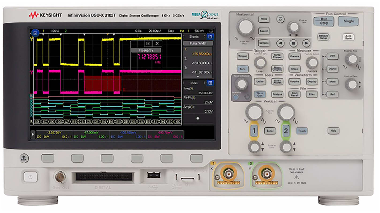380x213 pixels.
Task: Click the Navigate stop square key
Action: click(293, 43)
